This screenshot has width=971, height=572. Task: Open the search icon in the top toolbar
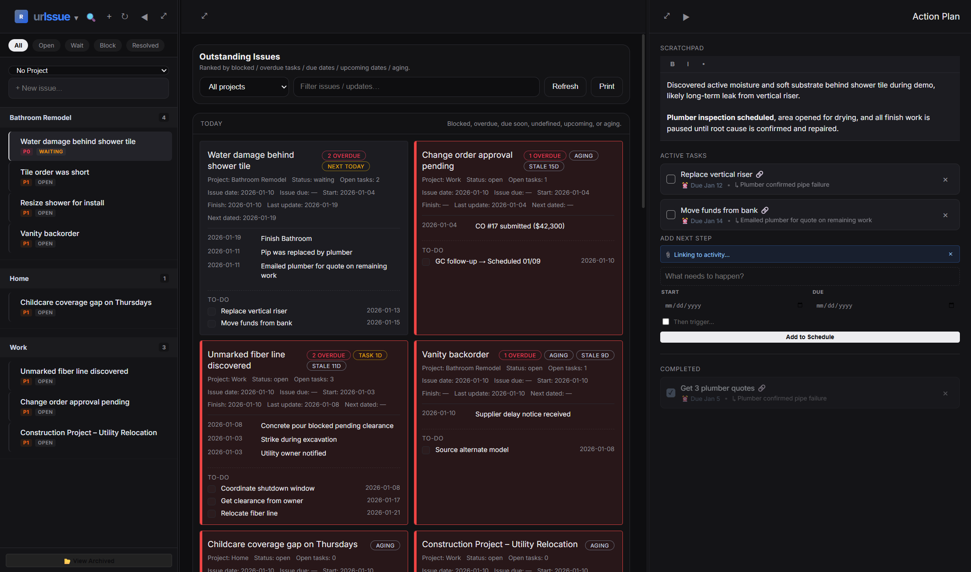pos(91,16)
